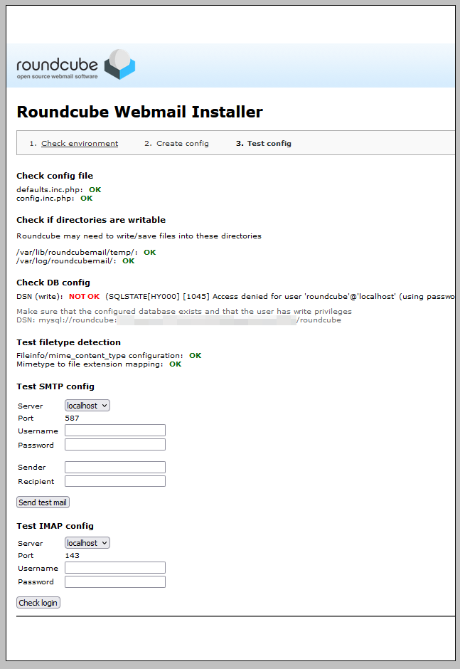Open the IMAP Server localhost dropdown

87,543
